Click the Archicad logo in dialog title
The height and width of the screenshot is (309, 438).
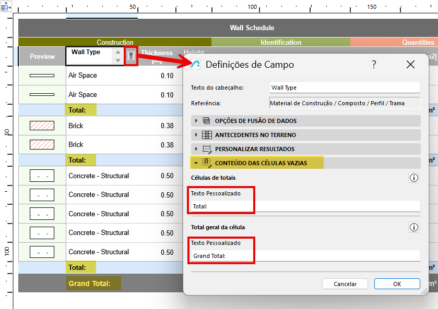[195, 65]
